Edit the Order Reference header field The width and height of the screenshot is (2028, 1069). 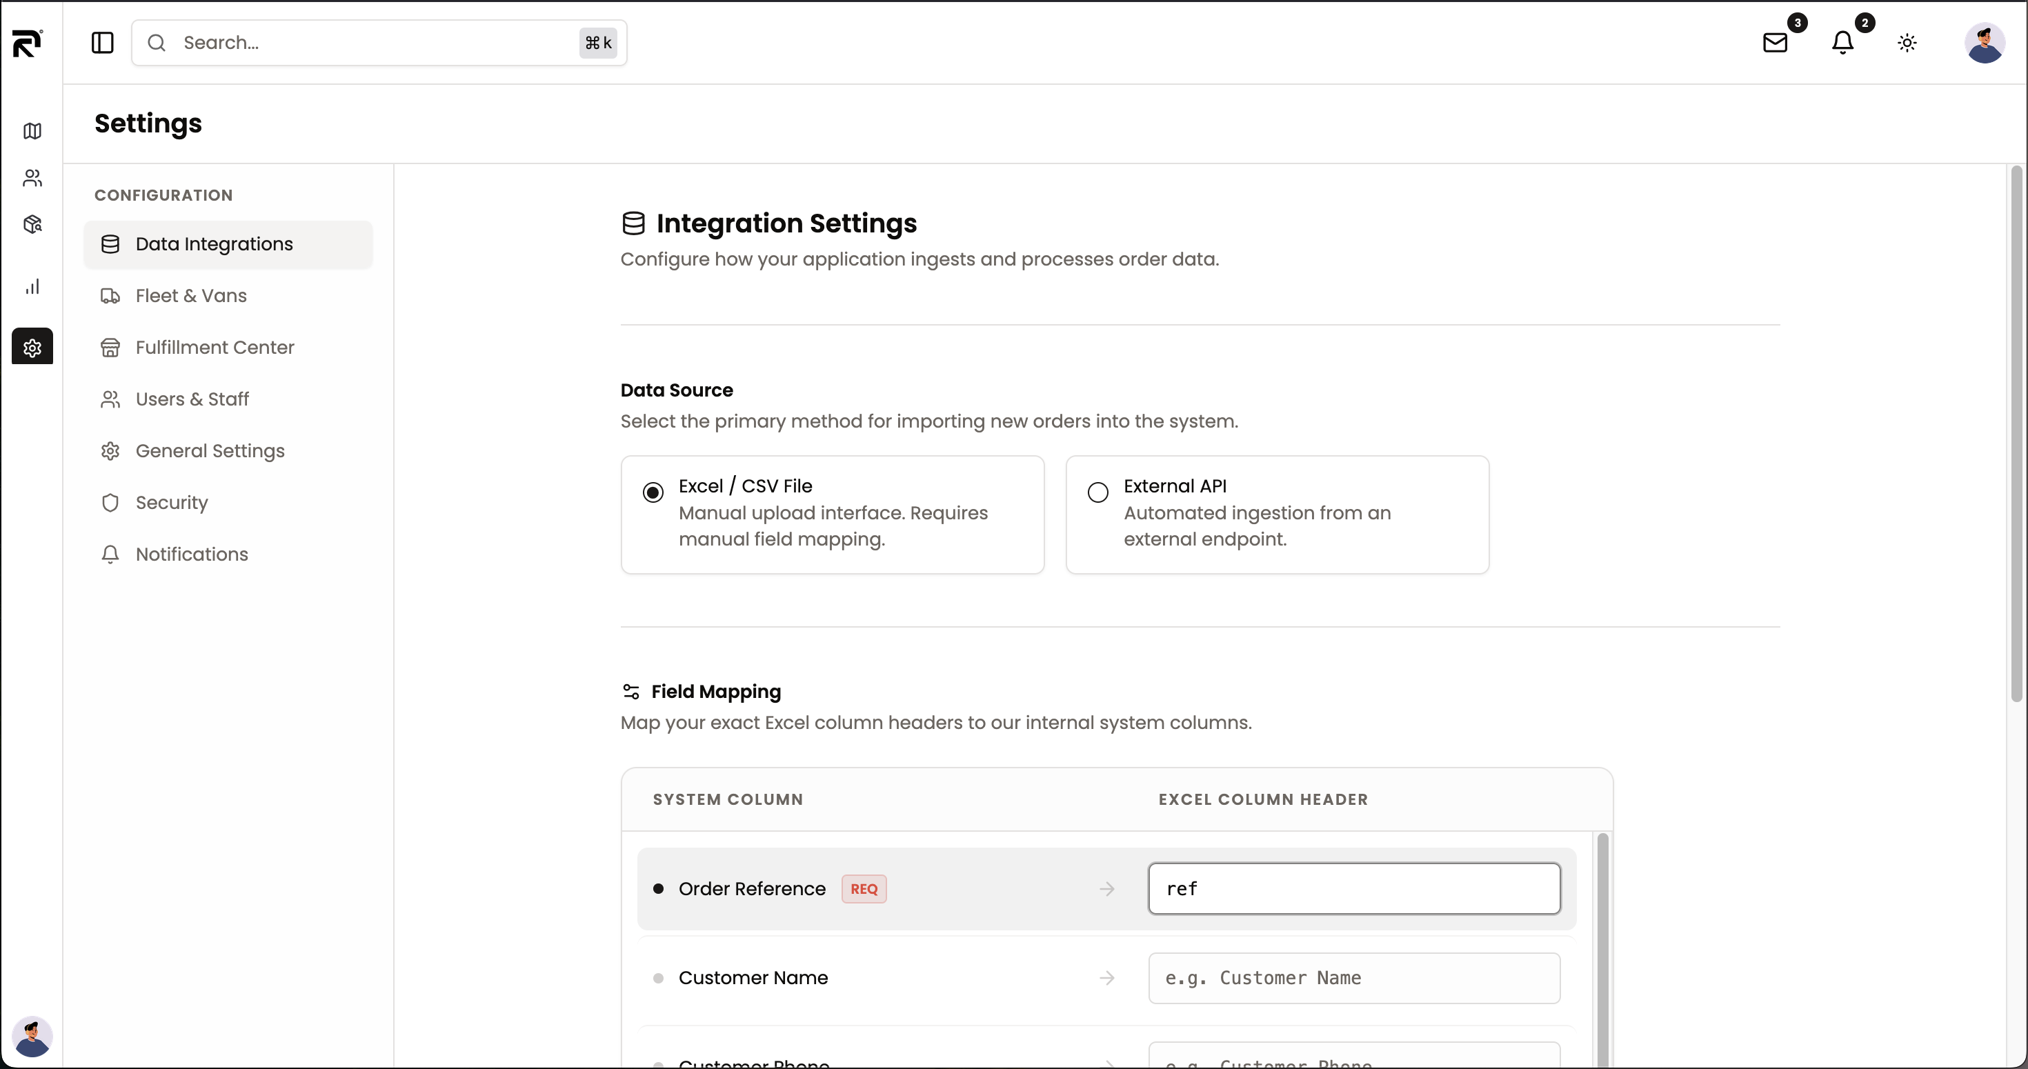(x=1354, y=889)
